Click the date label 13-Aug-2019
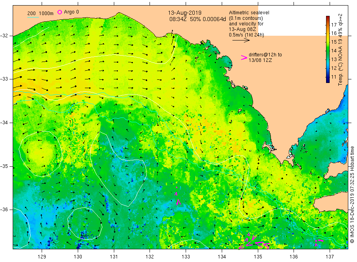 coord(184,13)
